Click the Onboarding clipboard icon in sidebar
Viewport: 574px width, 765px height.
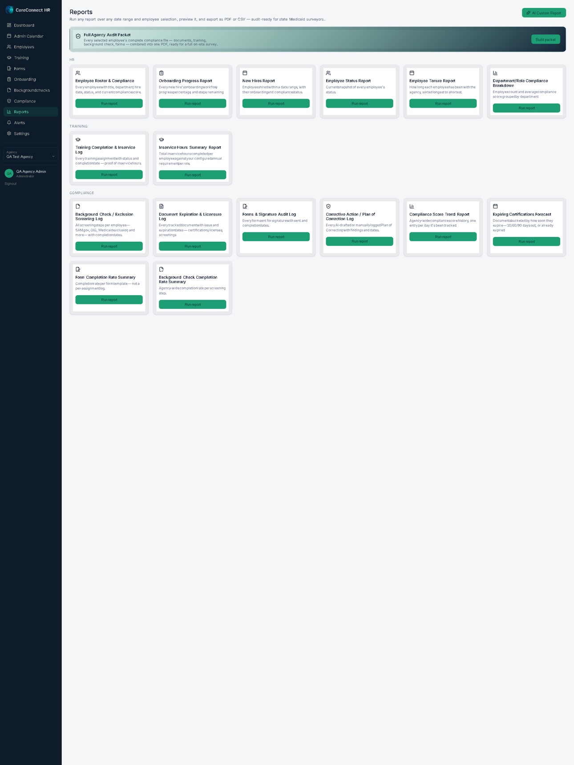[x=9, y=79]
